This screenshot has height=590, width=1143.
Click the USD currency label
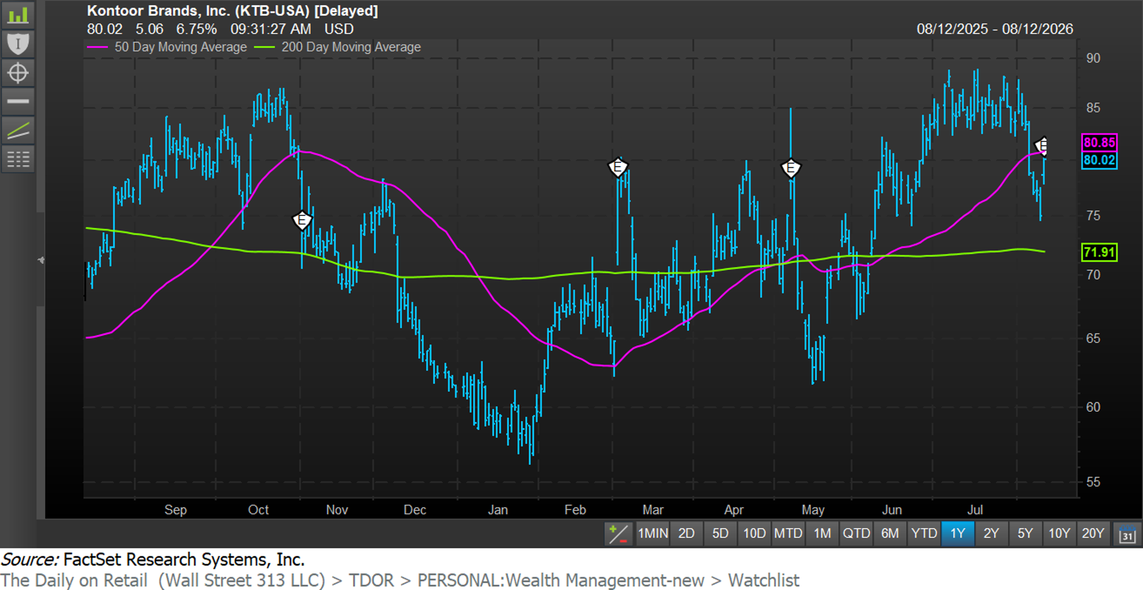coord(339,29)
